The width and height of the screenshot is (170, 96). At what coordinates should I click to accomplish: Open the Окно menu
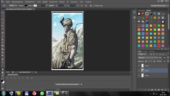click(82, 2)
